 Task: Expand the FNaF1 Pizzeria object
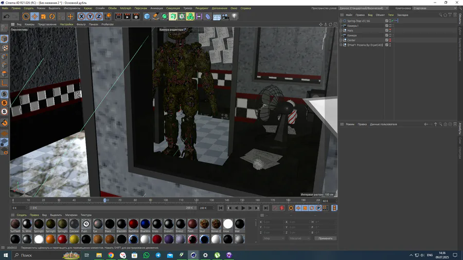tap(341, 45)
